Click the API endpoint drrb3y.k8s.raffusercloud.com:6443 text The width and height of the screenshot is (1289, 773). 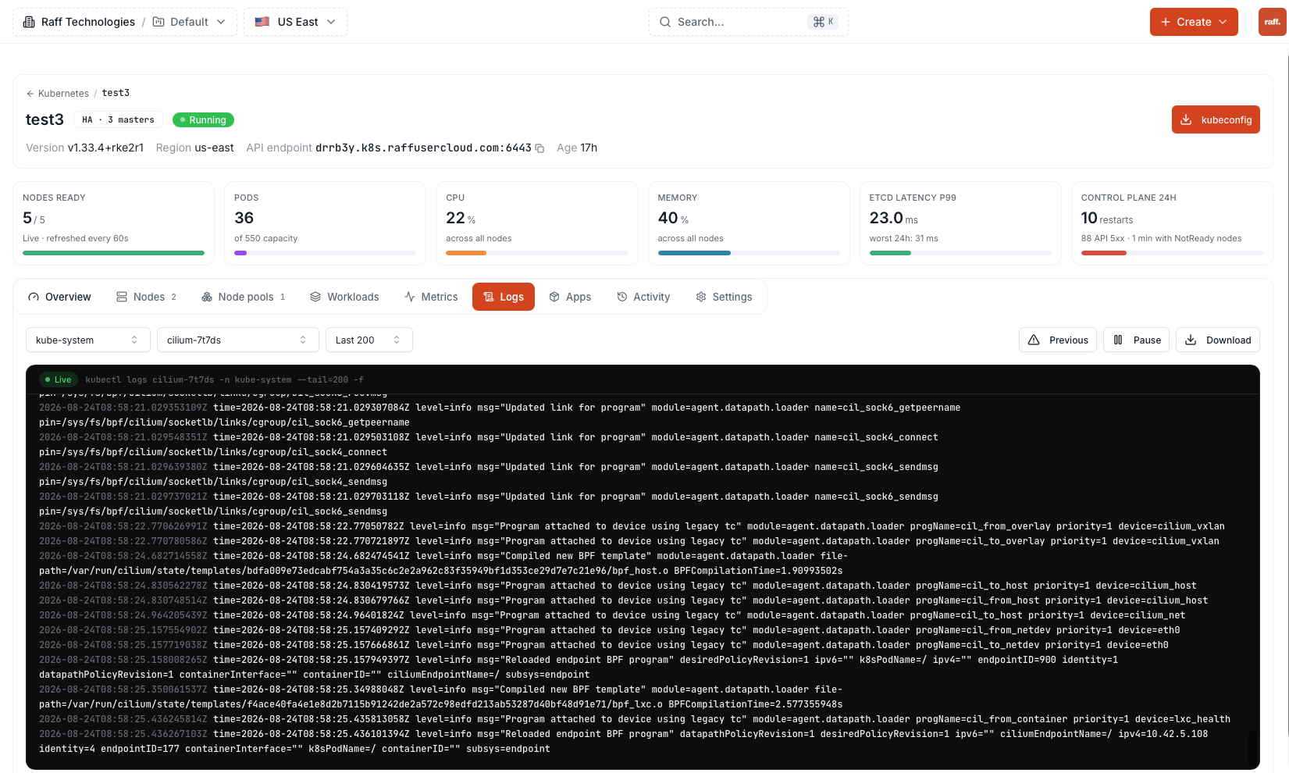pos(423,148)
